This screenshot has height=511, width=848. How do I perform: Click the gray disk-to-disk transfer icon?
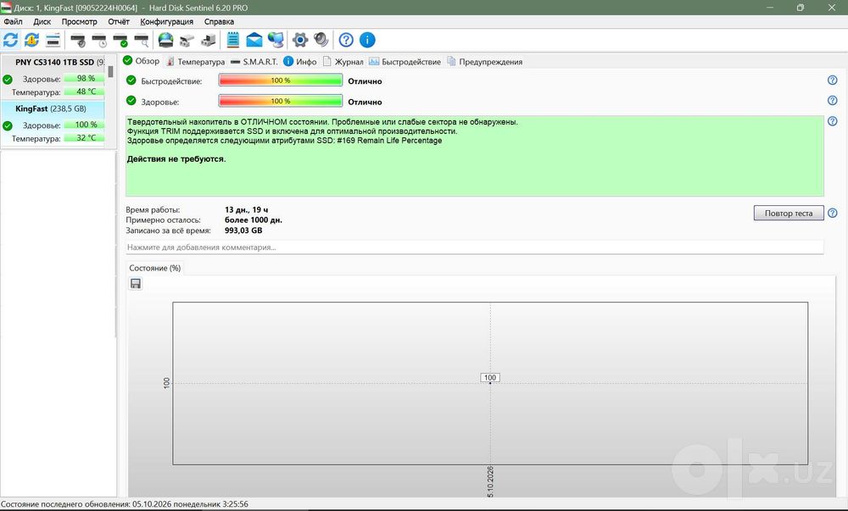click(187, 40)
